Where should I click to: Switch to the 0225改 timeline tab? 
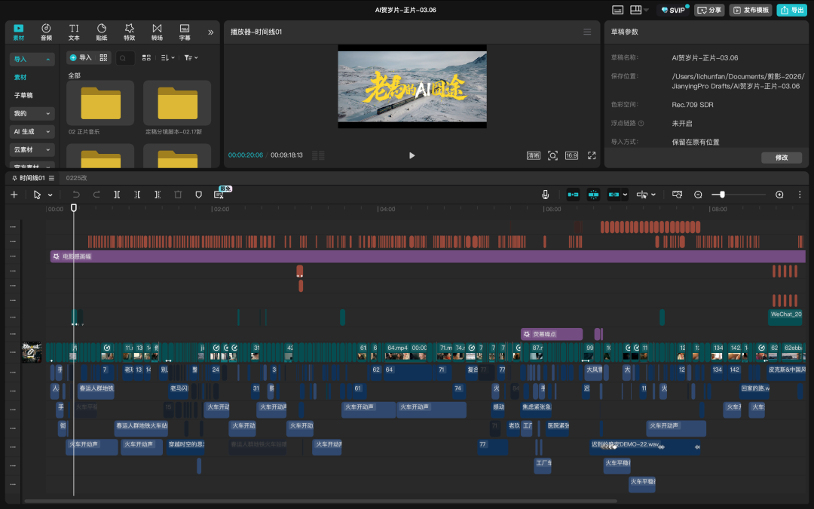click(x=77, y=178)
